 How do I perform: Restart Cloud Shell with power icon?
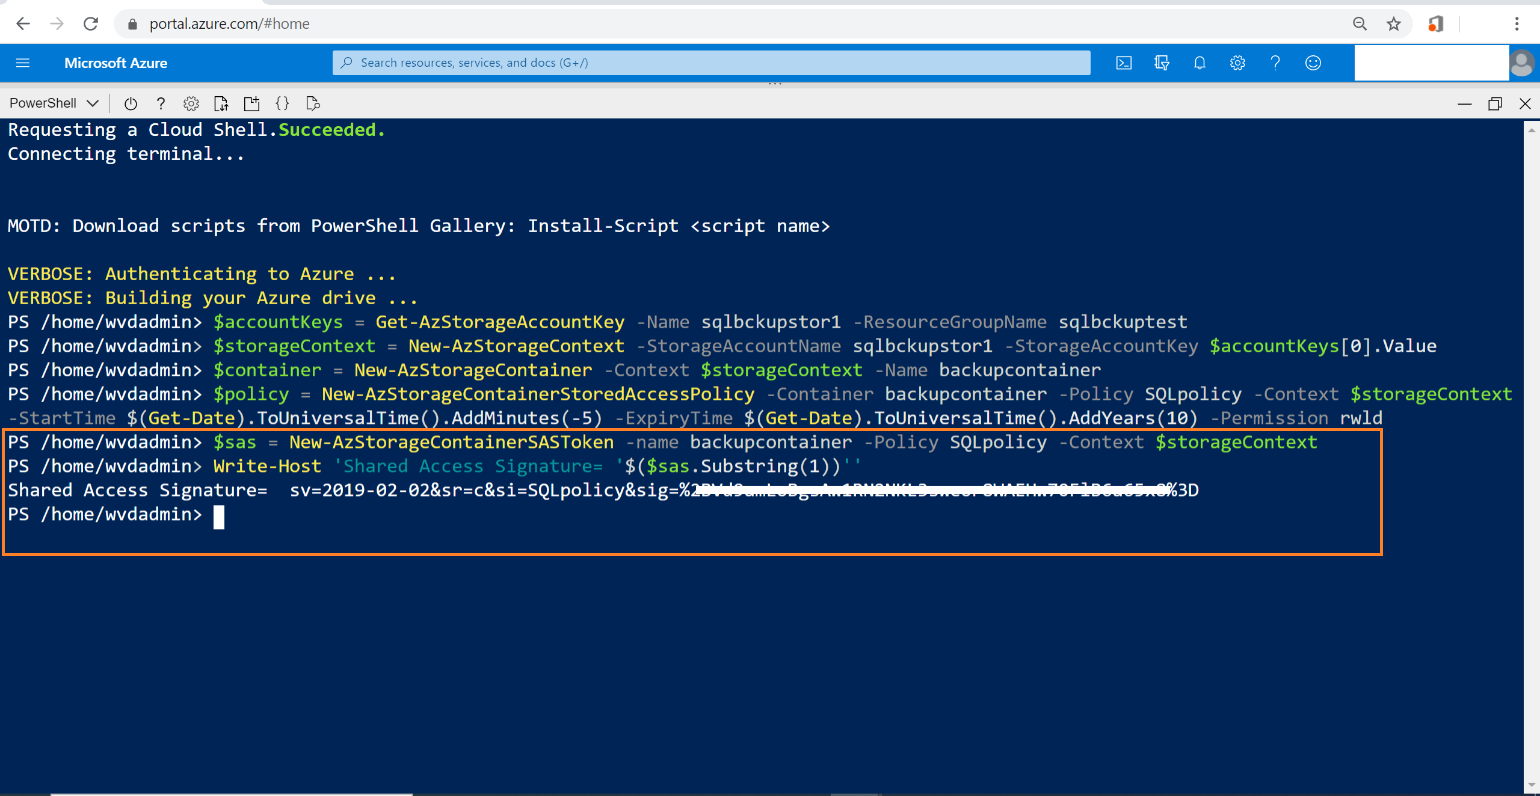[131, 103]
